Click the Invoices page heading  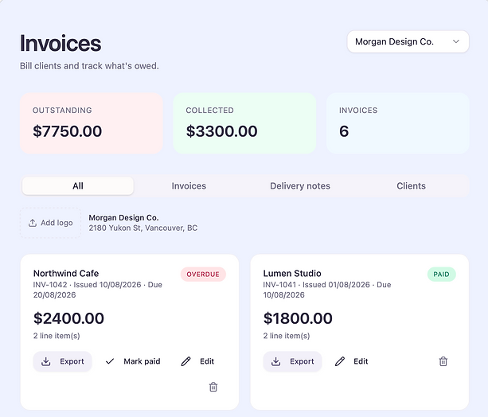tap(61, 43)
